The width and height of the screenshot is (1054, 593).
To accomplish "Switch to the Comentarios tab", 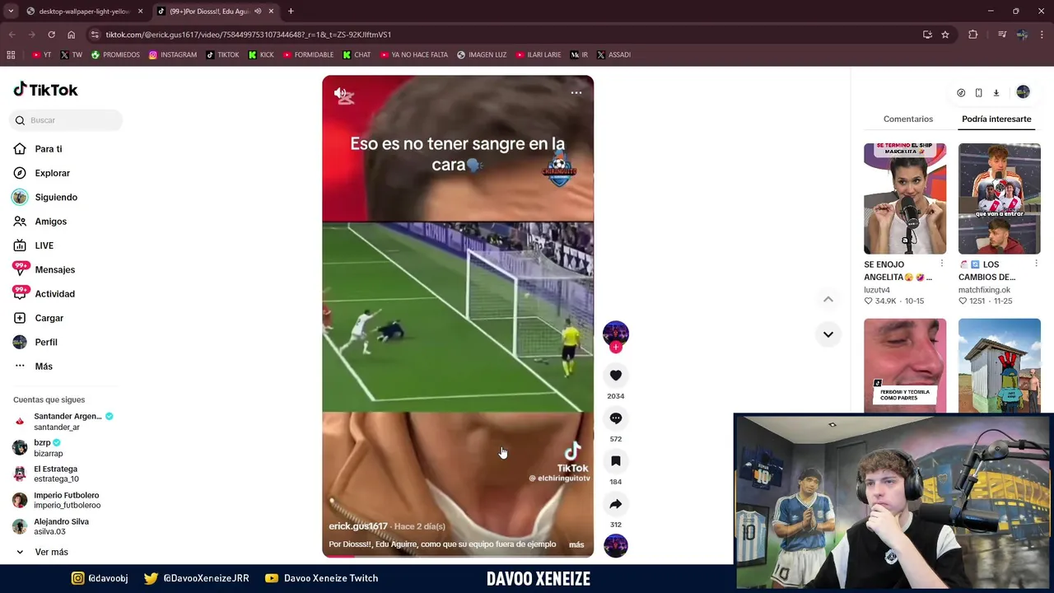I will (x=908, y=119).
